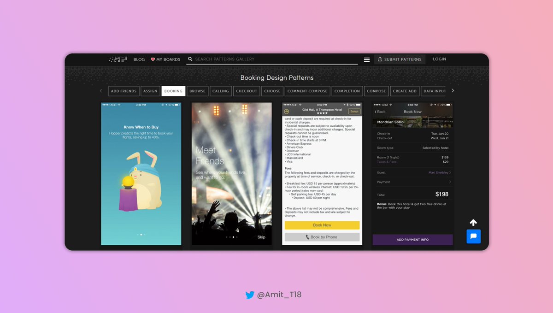Click the scroll-to-top arrow icon
The image size is (553, 313).
473,223
